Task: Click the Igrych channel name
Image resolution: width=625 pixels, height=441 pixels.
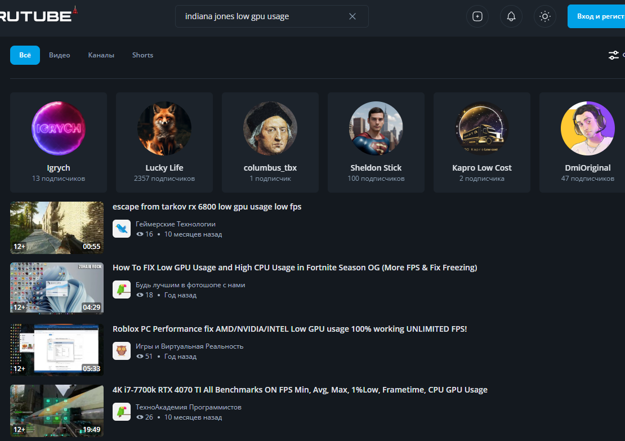Action: point(58,168)
